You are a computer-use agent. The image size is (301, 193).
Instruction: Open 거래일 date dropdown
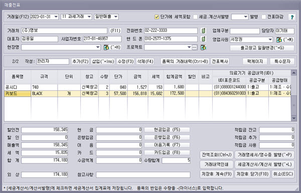click(x=56, y=17)
